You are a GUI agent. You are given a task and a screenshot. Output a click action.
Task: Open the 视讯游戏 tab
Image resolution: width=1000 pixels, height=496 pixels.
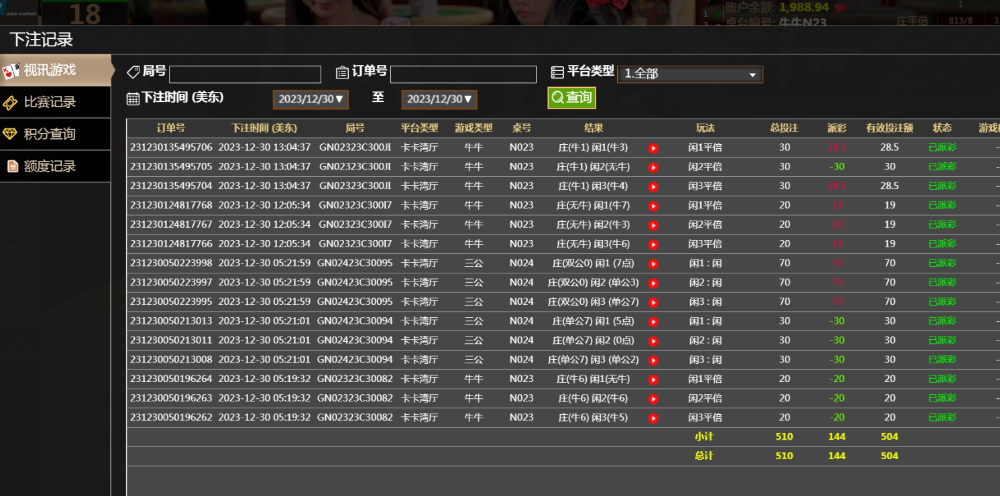pos(55,70)
